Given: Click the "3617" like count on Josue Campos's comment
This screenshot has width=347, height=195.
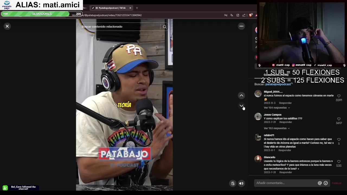Looking at the screenshot, I should click(x=339, y=123).
